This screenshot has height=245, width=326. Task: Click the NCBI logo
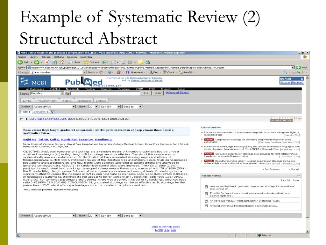point(34,82)
